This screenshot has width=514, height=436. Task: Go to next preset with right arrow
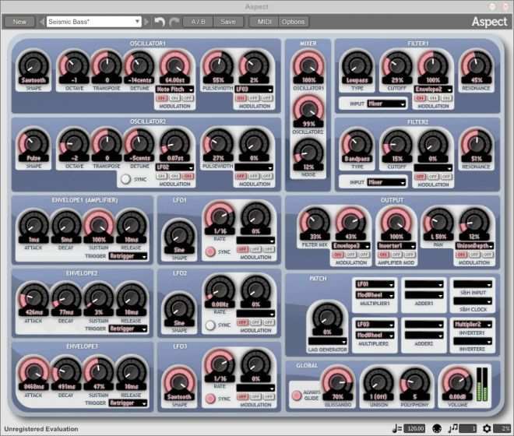pos(146,22)
